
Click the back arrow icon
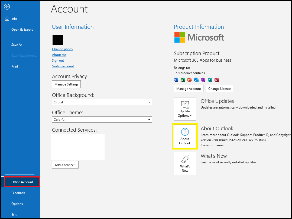click(x=7, y=7)
